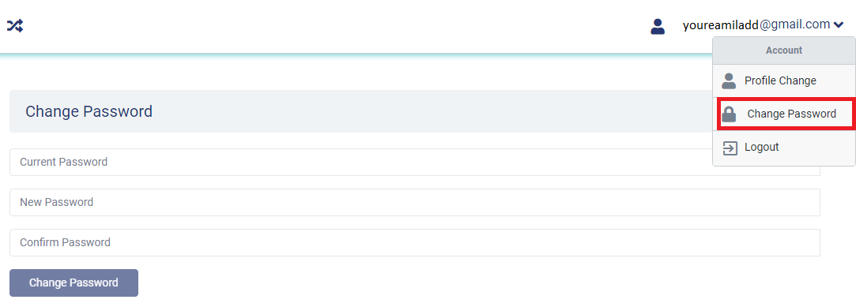Click the red-outlined Change Password row

coord(785,114)
